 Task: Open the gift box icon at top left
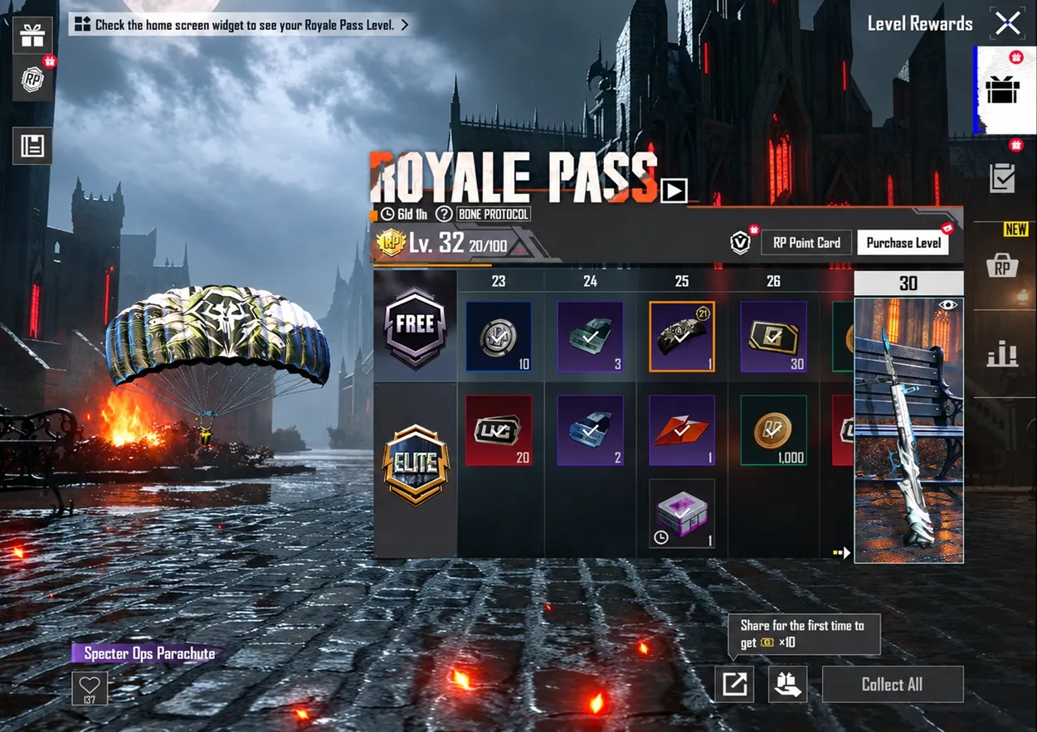[x=32, y=36]
